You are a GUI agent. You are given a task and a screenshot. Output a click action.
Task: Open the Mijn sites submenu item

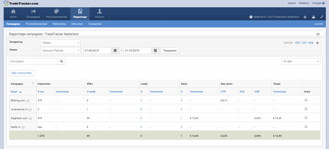point(77,24)
